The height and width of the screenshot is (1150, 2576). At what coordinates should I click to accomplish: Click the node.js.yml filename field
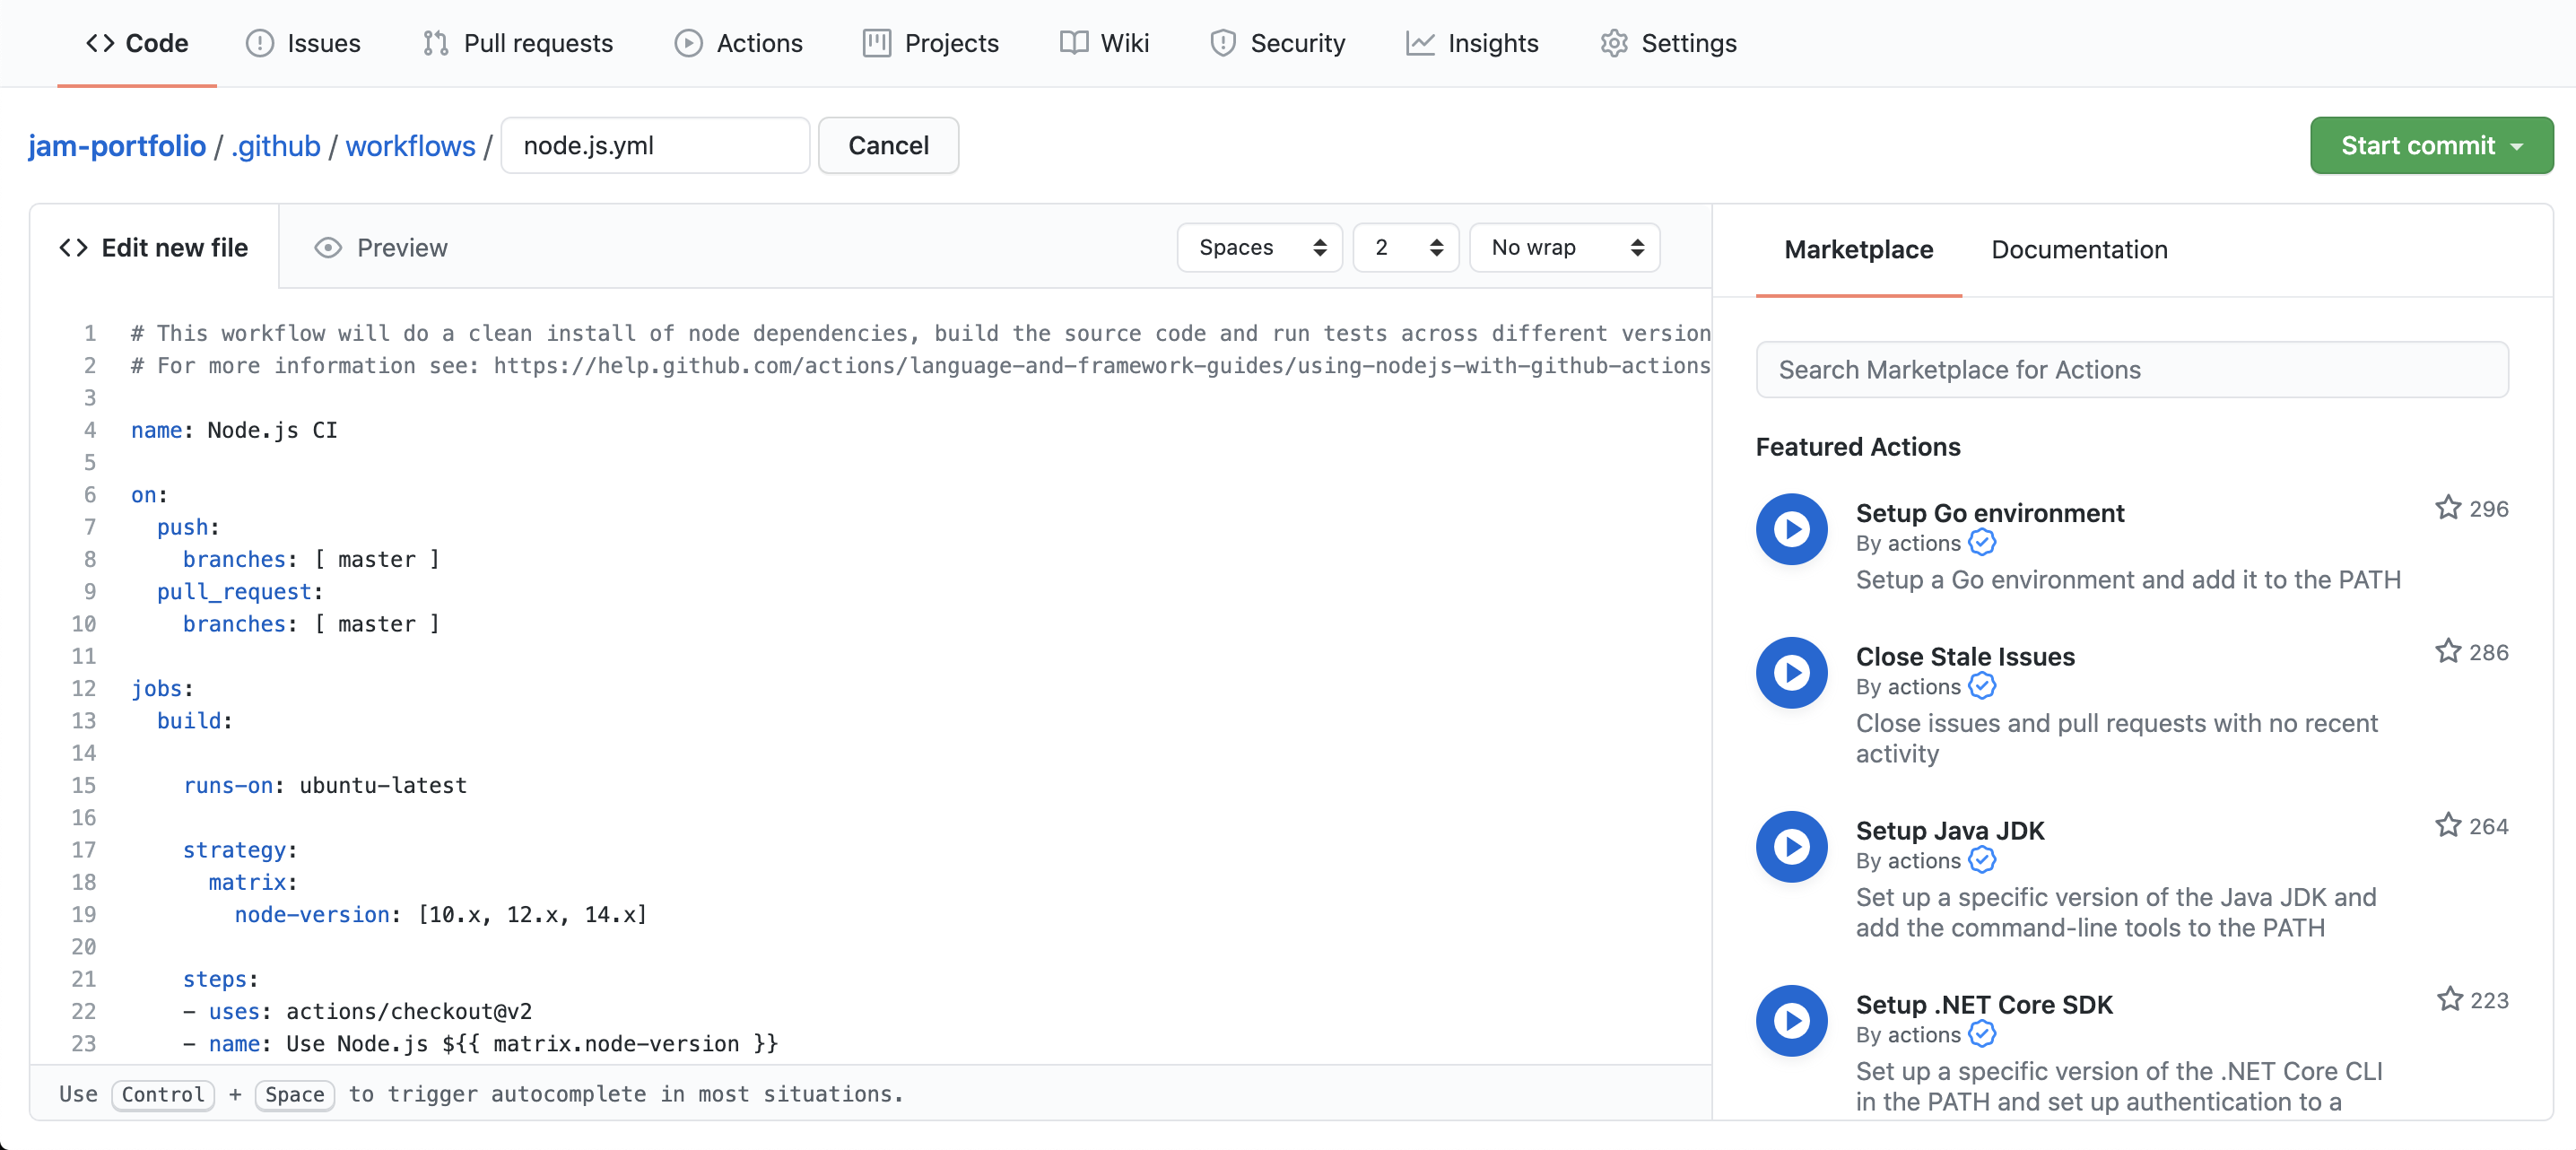[655, 146]
